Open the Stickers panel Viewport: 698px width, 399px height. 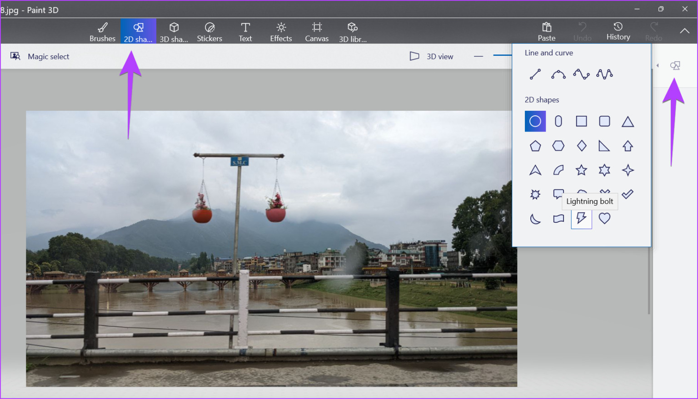tap(209, 31)
